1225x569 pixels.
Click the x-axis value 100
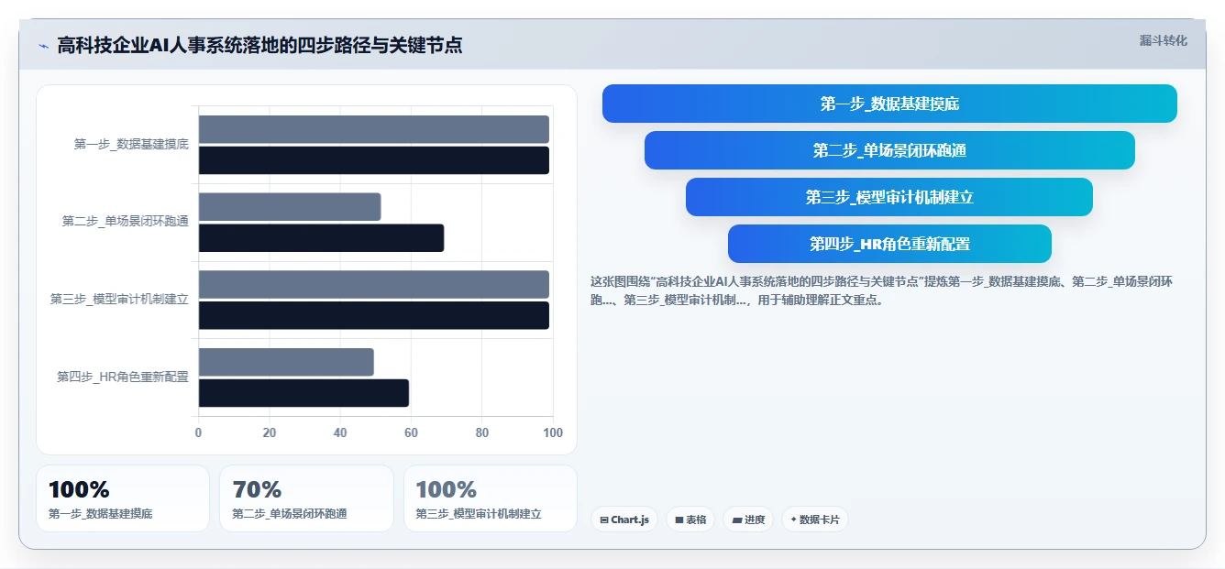point(553,432)
